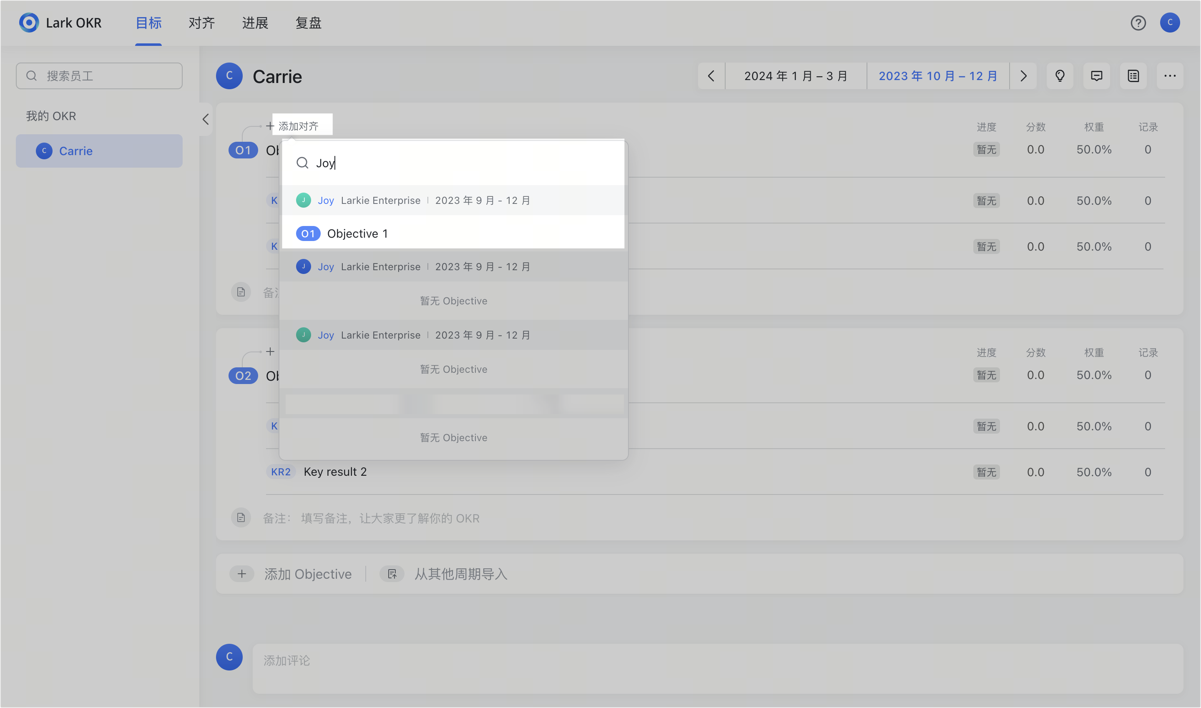Open the more options ellipsis menu
1201x708 pixels.
click(1170, 76)
